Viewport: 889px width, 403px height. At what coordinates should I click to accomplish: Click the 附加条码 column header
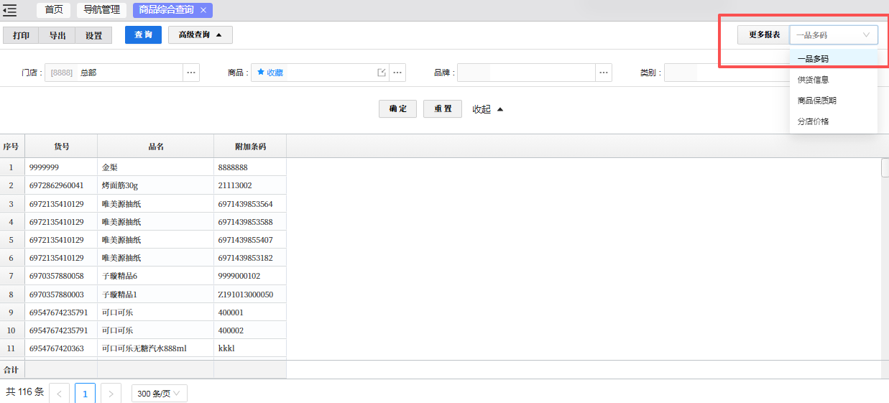pyautogui.click(x=250, y=147)
